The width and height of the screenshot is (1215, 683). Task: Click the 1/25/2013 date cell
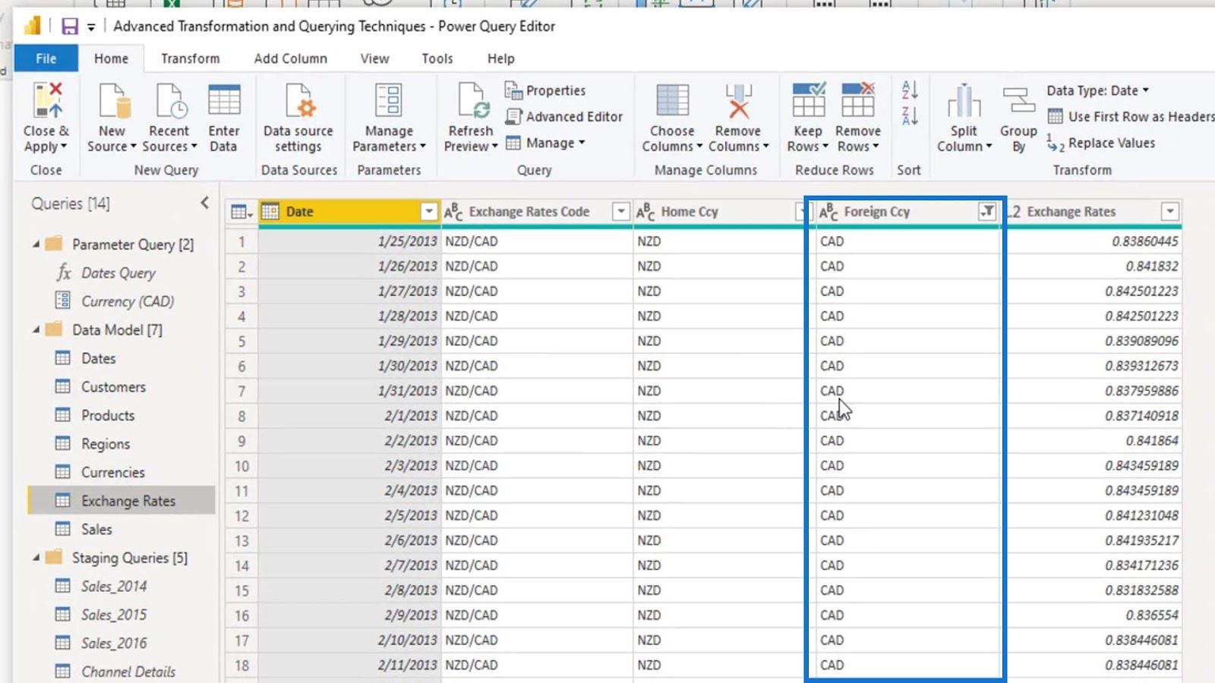[x=350, y=241]
